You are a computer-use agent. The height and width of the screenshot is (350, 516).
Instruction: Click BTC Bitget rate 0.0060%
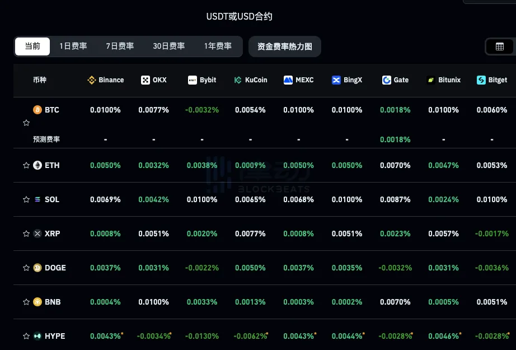coord(492,110)
